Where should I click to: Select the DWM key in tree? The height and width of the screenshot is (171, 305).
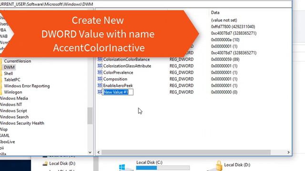coord(9,67)
